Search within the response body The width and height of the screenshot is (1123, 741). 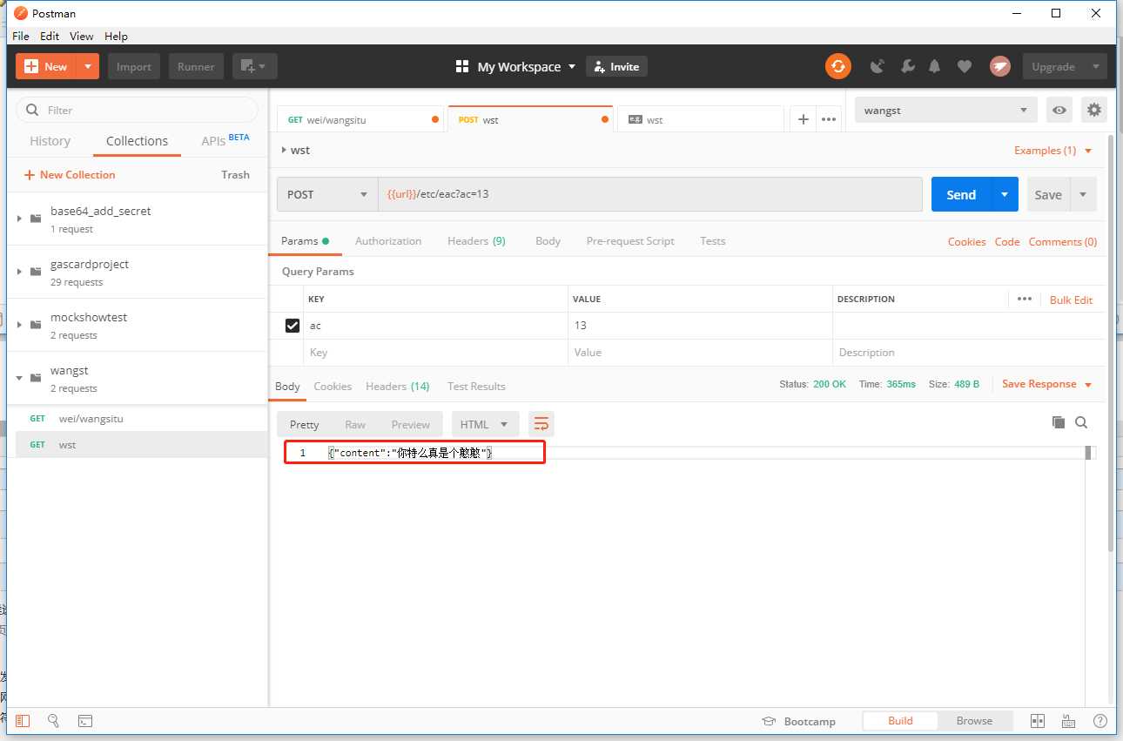click(1081, 422)
